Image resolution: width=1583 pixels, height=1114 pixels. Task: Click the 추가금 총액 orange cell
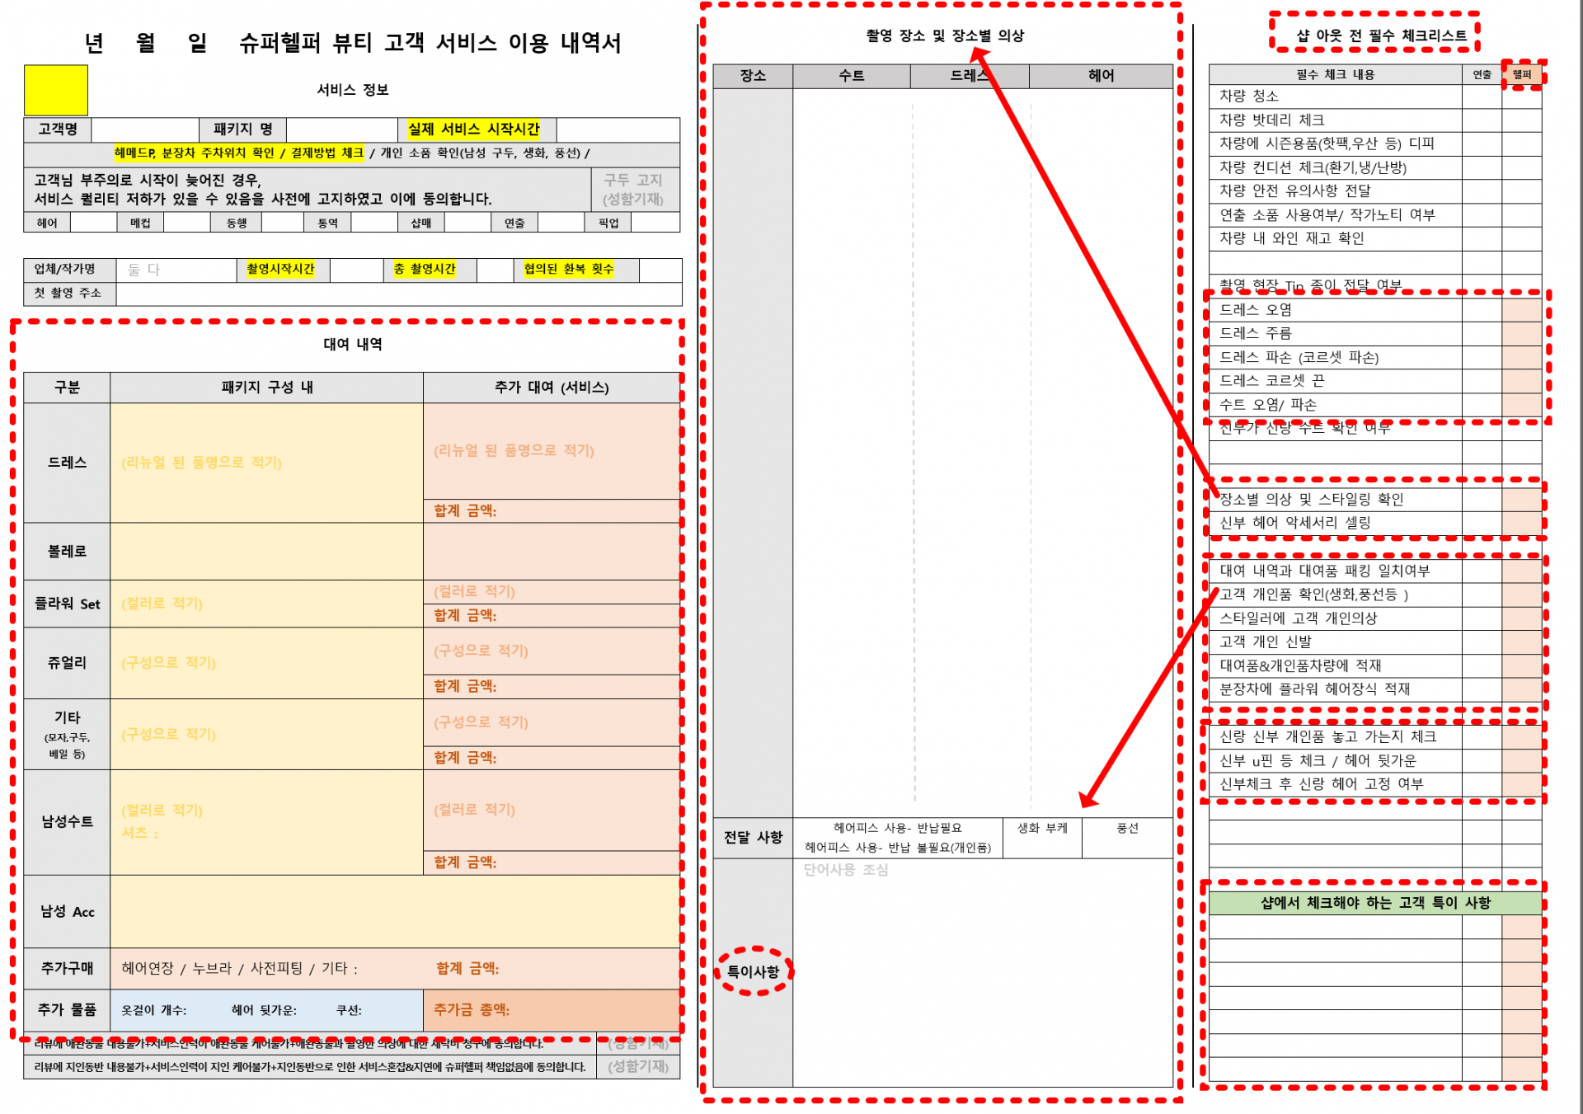click(551, 1010)
